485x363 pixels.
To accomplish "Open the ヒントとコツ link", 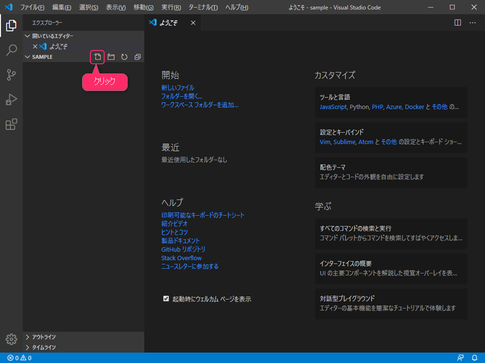I will [174, 232].
